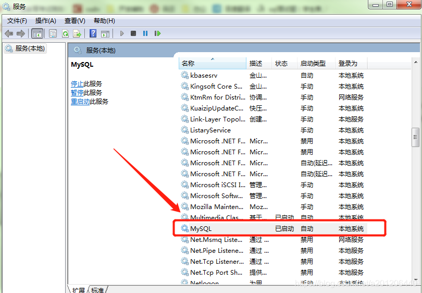
Task: Click the gear icon beside ListaryService
Action: coord(184,130)
